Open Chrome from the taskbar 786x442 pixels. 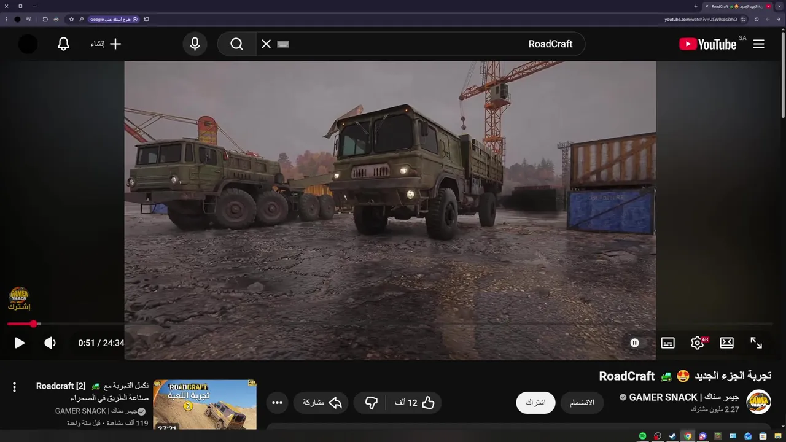(x=688, y=436)
